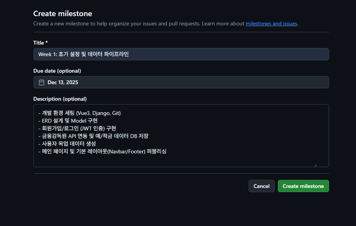Click the blank last line of the description
The height and width of the screenshot is (226, 356).
click(x=154, y=160)
